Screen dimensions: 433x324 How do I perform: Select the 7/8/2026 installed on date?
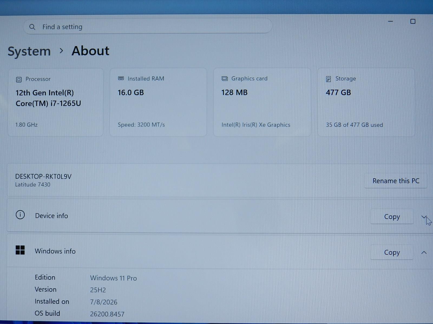[x=104, y=302]
